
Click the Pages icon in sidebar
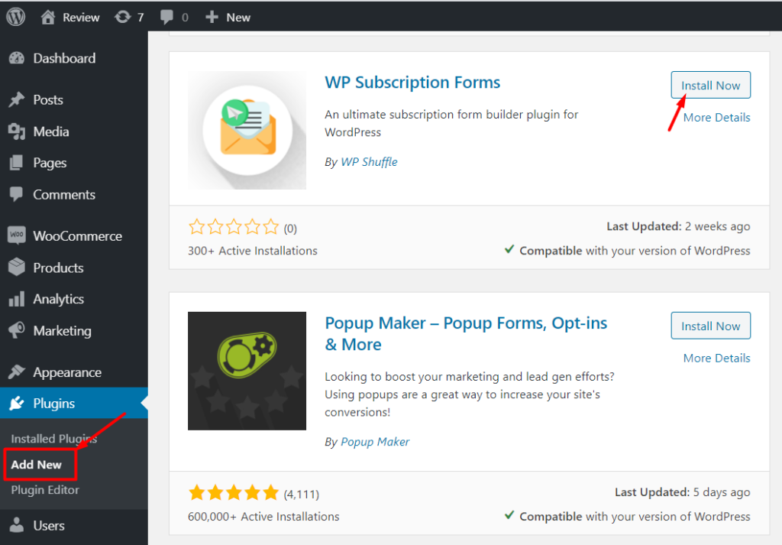pos(17,163)
